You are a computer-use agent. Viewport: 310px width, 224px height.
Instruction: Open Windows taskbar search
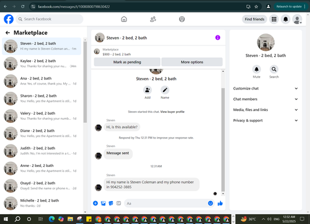point(17,219)
